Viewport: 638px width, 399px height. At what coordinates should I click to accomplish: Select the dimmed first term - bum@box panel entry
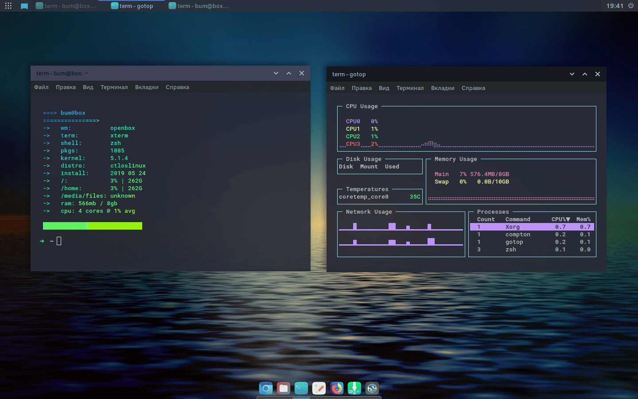pyautogui.click(x=66, y=6)
